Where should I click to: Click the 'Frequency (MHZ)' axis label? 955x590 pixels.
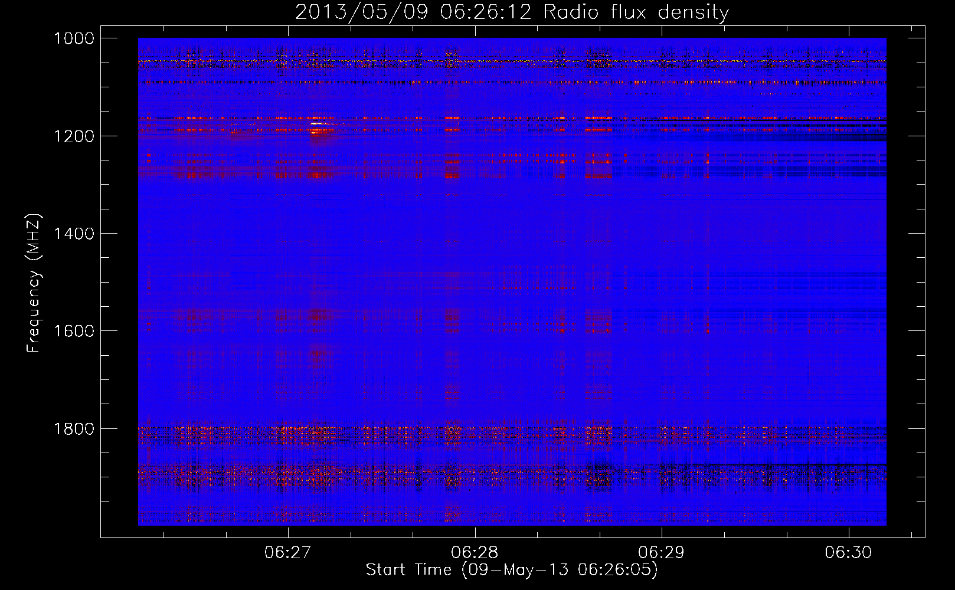34,283
